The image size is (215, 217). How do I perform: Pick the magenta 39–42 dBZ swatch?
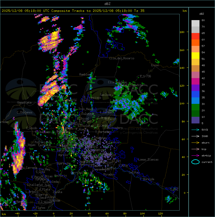195,81
